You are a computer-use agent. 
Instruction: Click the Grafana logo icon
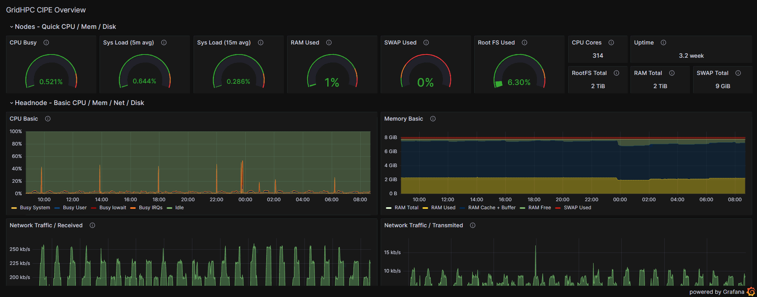(751, 292)
